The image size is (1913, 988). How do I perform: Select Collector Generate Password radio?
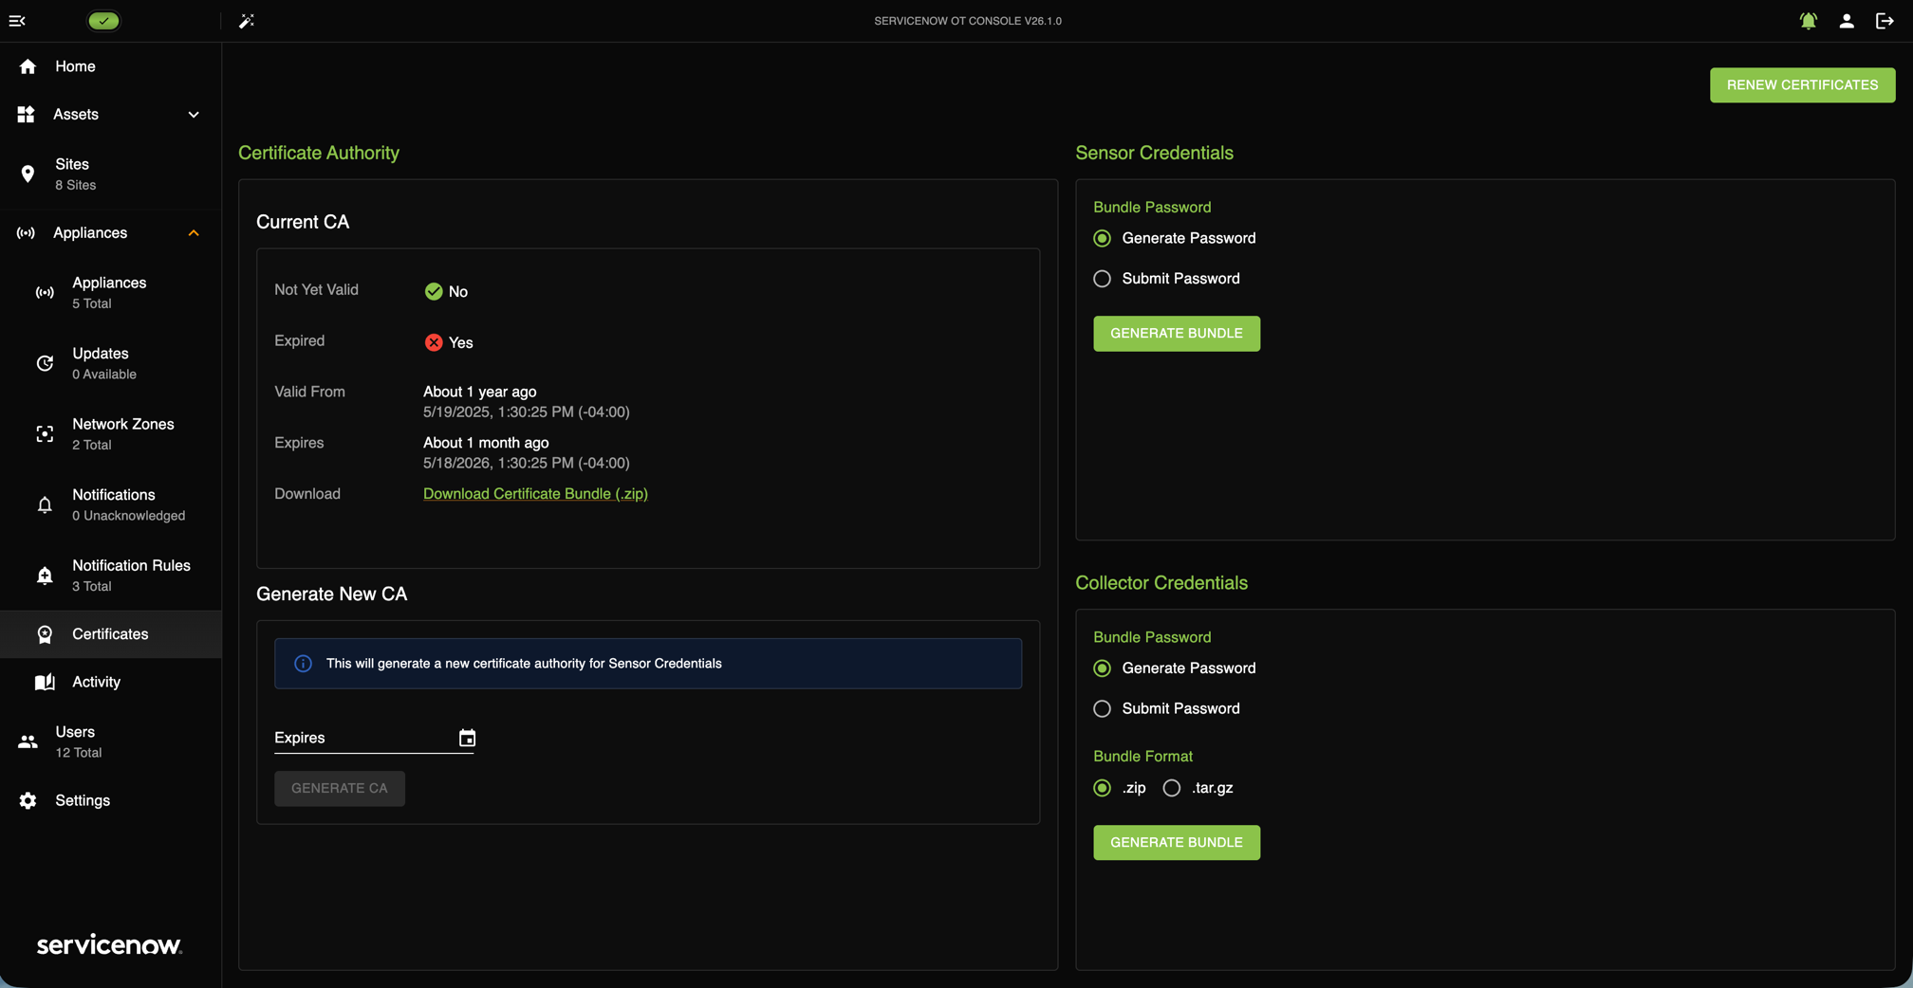1102,668
